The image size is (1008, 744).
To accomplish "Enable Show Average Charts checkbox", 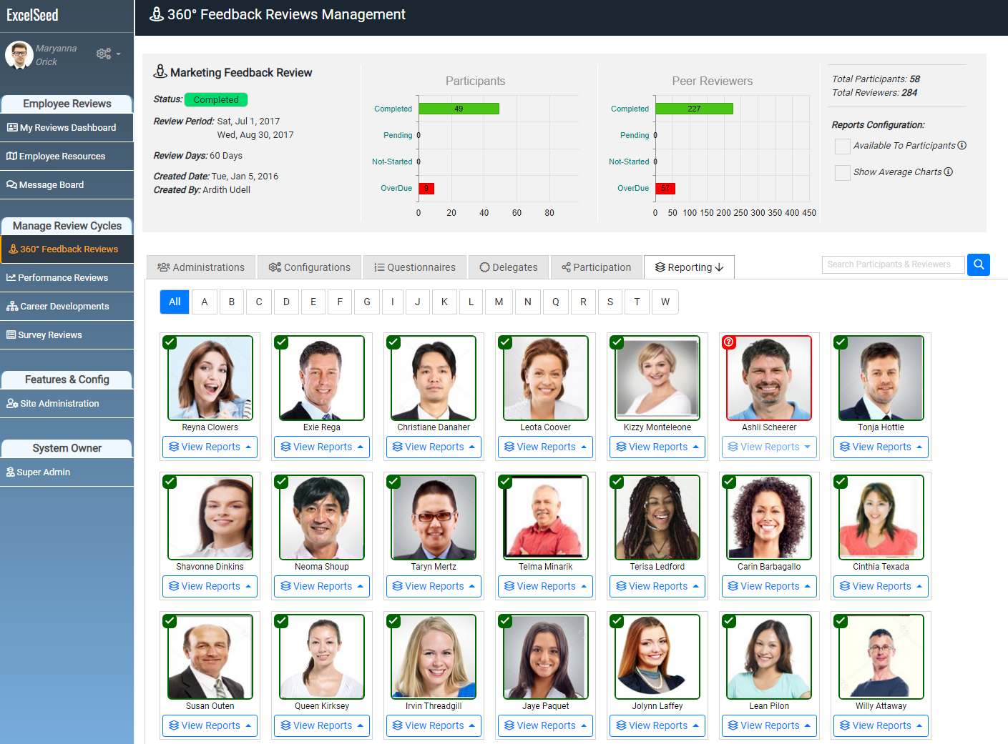I will pos(842,172).
